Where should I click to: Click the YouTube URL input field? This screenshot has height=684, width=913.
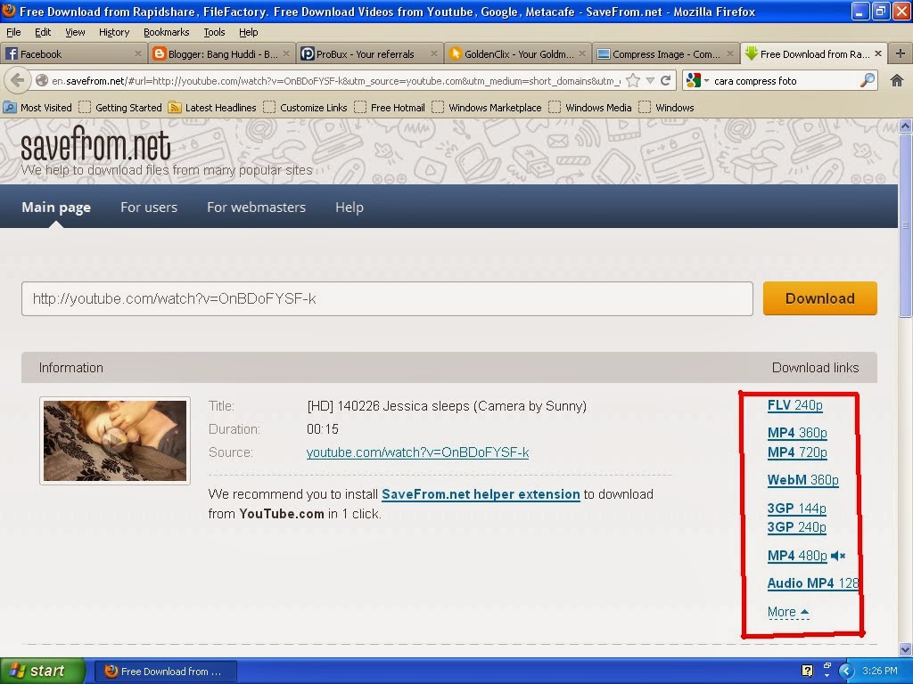point(387,299)
